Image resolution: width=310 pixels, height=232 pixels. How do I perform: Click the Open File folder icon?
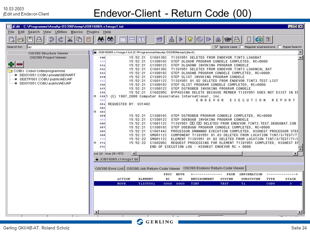(21, 40)
